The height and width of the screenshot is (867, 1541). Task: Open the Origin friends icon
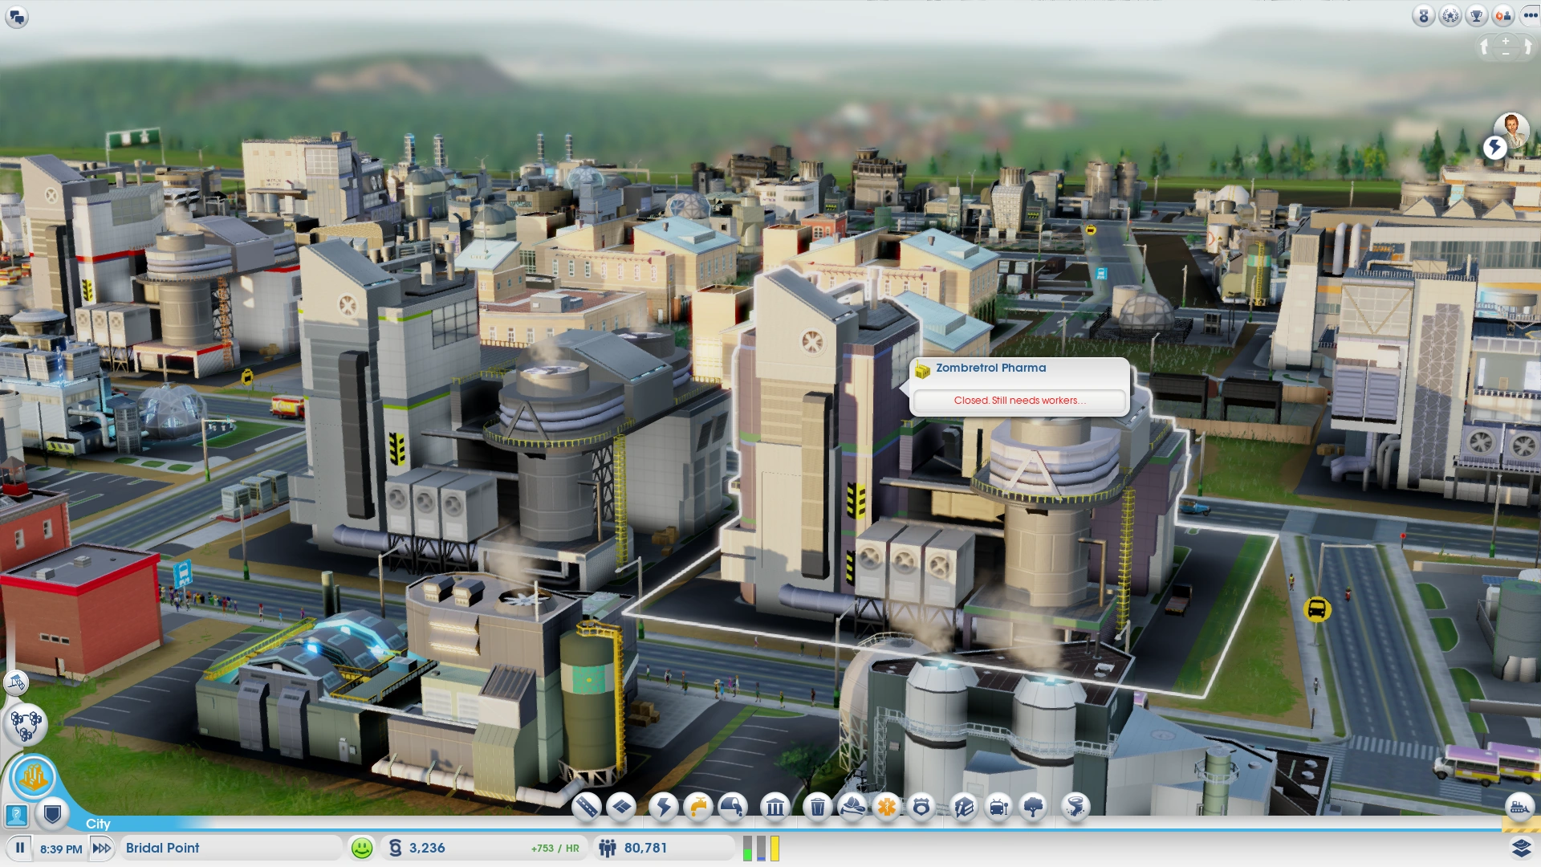click(x=1503, y=16)
